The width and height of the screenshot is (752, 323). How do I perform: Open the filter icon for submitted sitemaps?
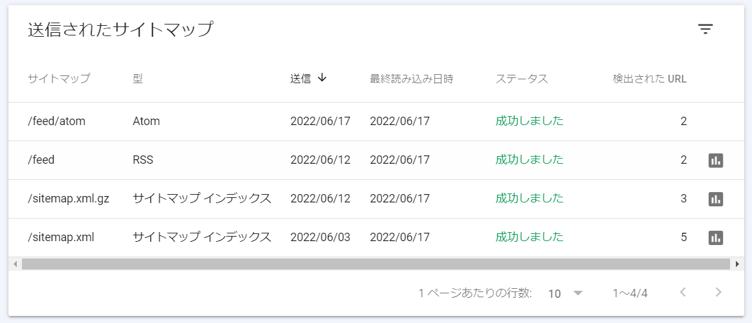click(705, 30)
